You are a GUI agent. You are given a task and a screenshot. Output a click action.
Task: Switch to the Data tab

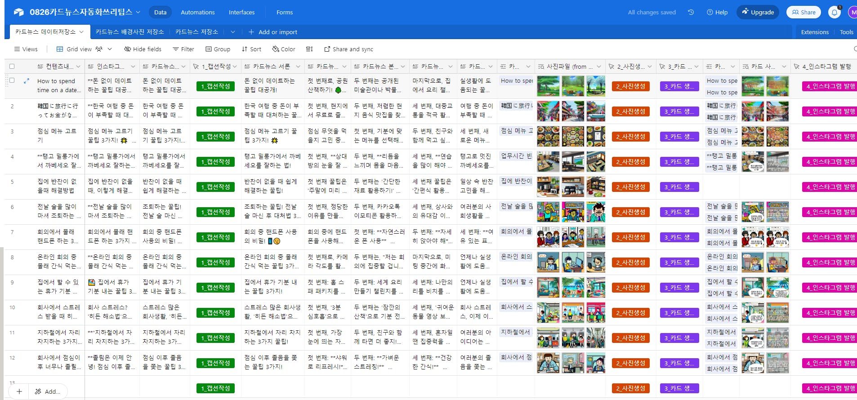tap(160, 12)
